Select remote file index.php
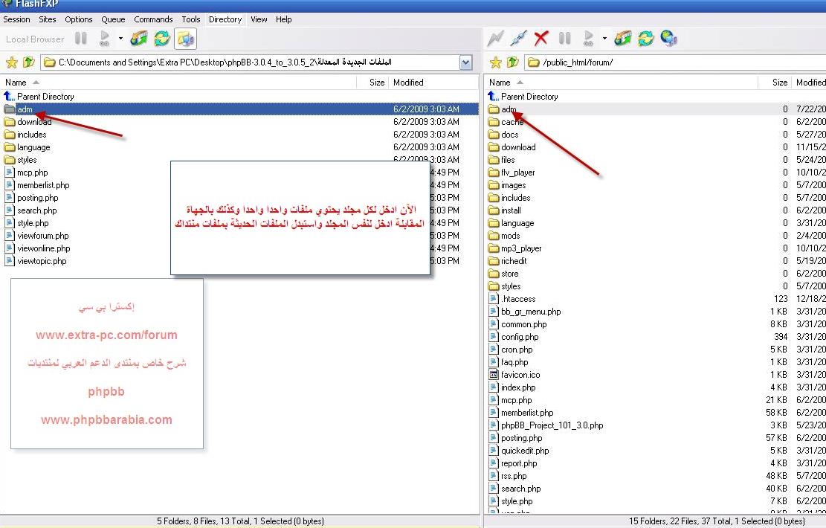This screenshot has height=528, width=826. pos(512,387)
